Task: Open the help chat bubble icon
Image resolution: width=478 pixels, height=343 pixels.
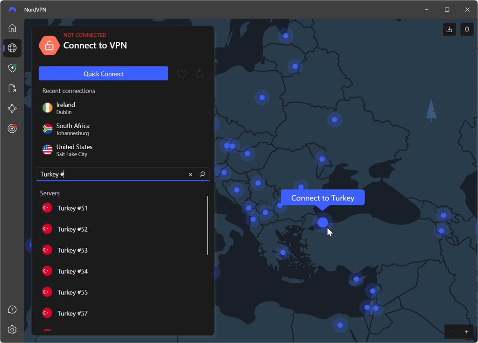Action: tap(12, 309)
